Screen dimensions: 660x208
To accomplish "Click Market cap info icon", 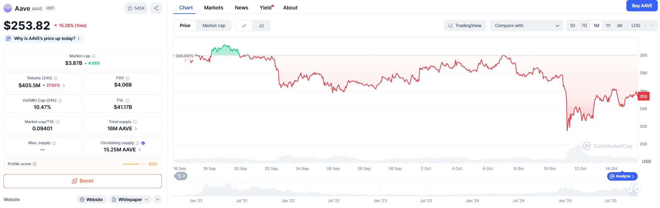I will coord(93,56).
